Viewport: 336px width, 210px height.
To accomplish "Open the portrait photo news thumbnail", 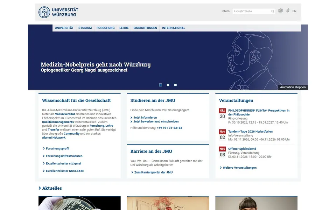I will click(256, 203).
